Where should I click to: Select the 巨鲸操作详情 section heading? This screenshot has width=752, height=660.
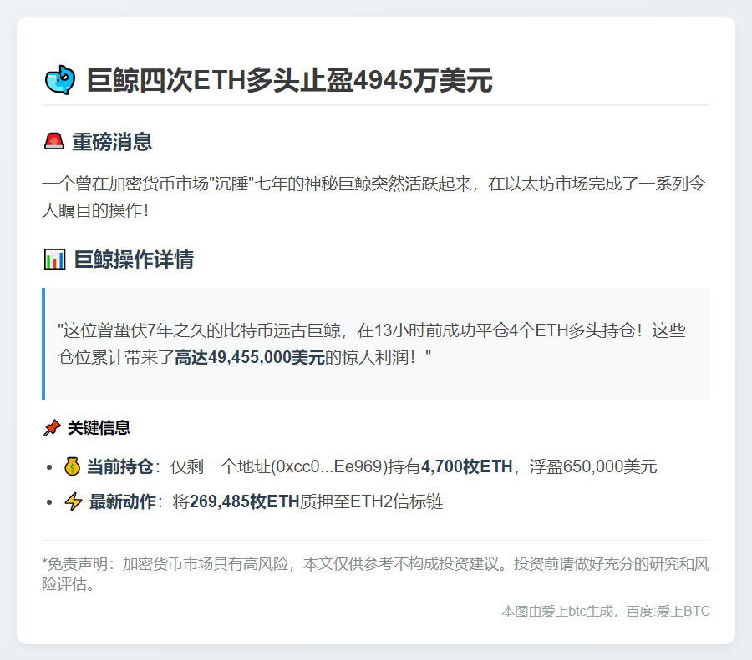tap(134, 259)
